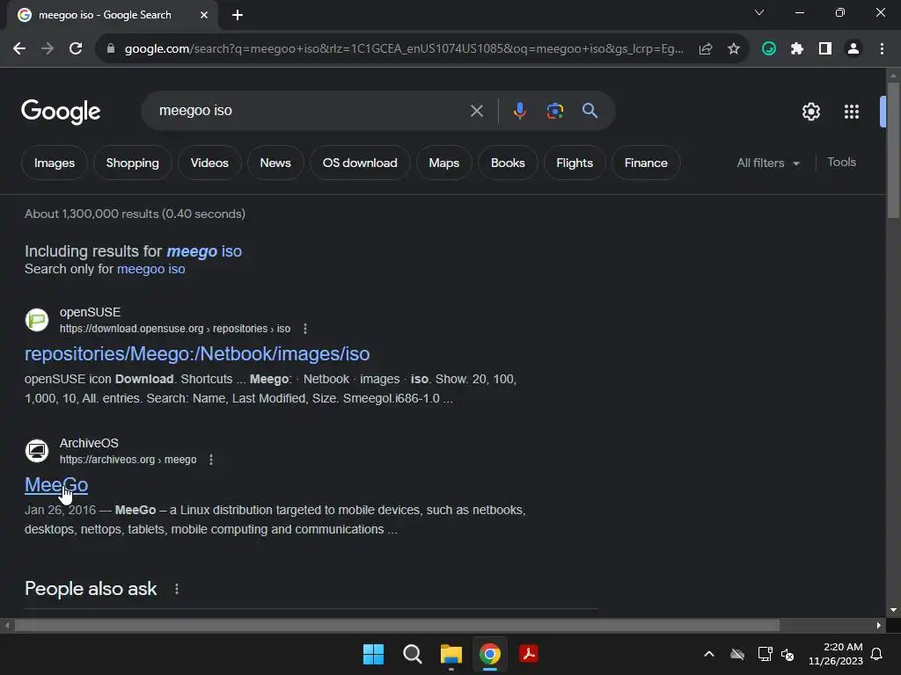Screen dimensions: 901x675
Task: Click the Google logo
Action: point(61,112)
